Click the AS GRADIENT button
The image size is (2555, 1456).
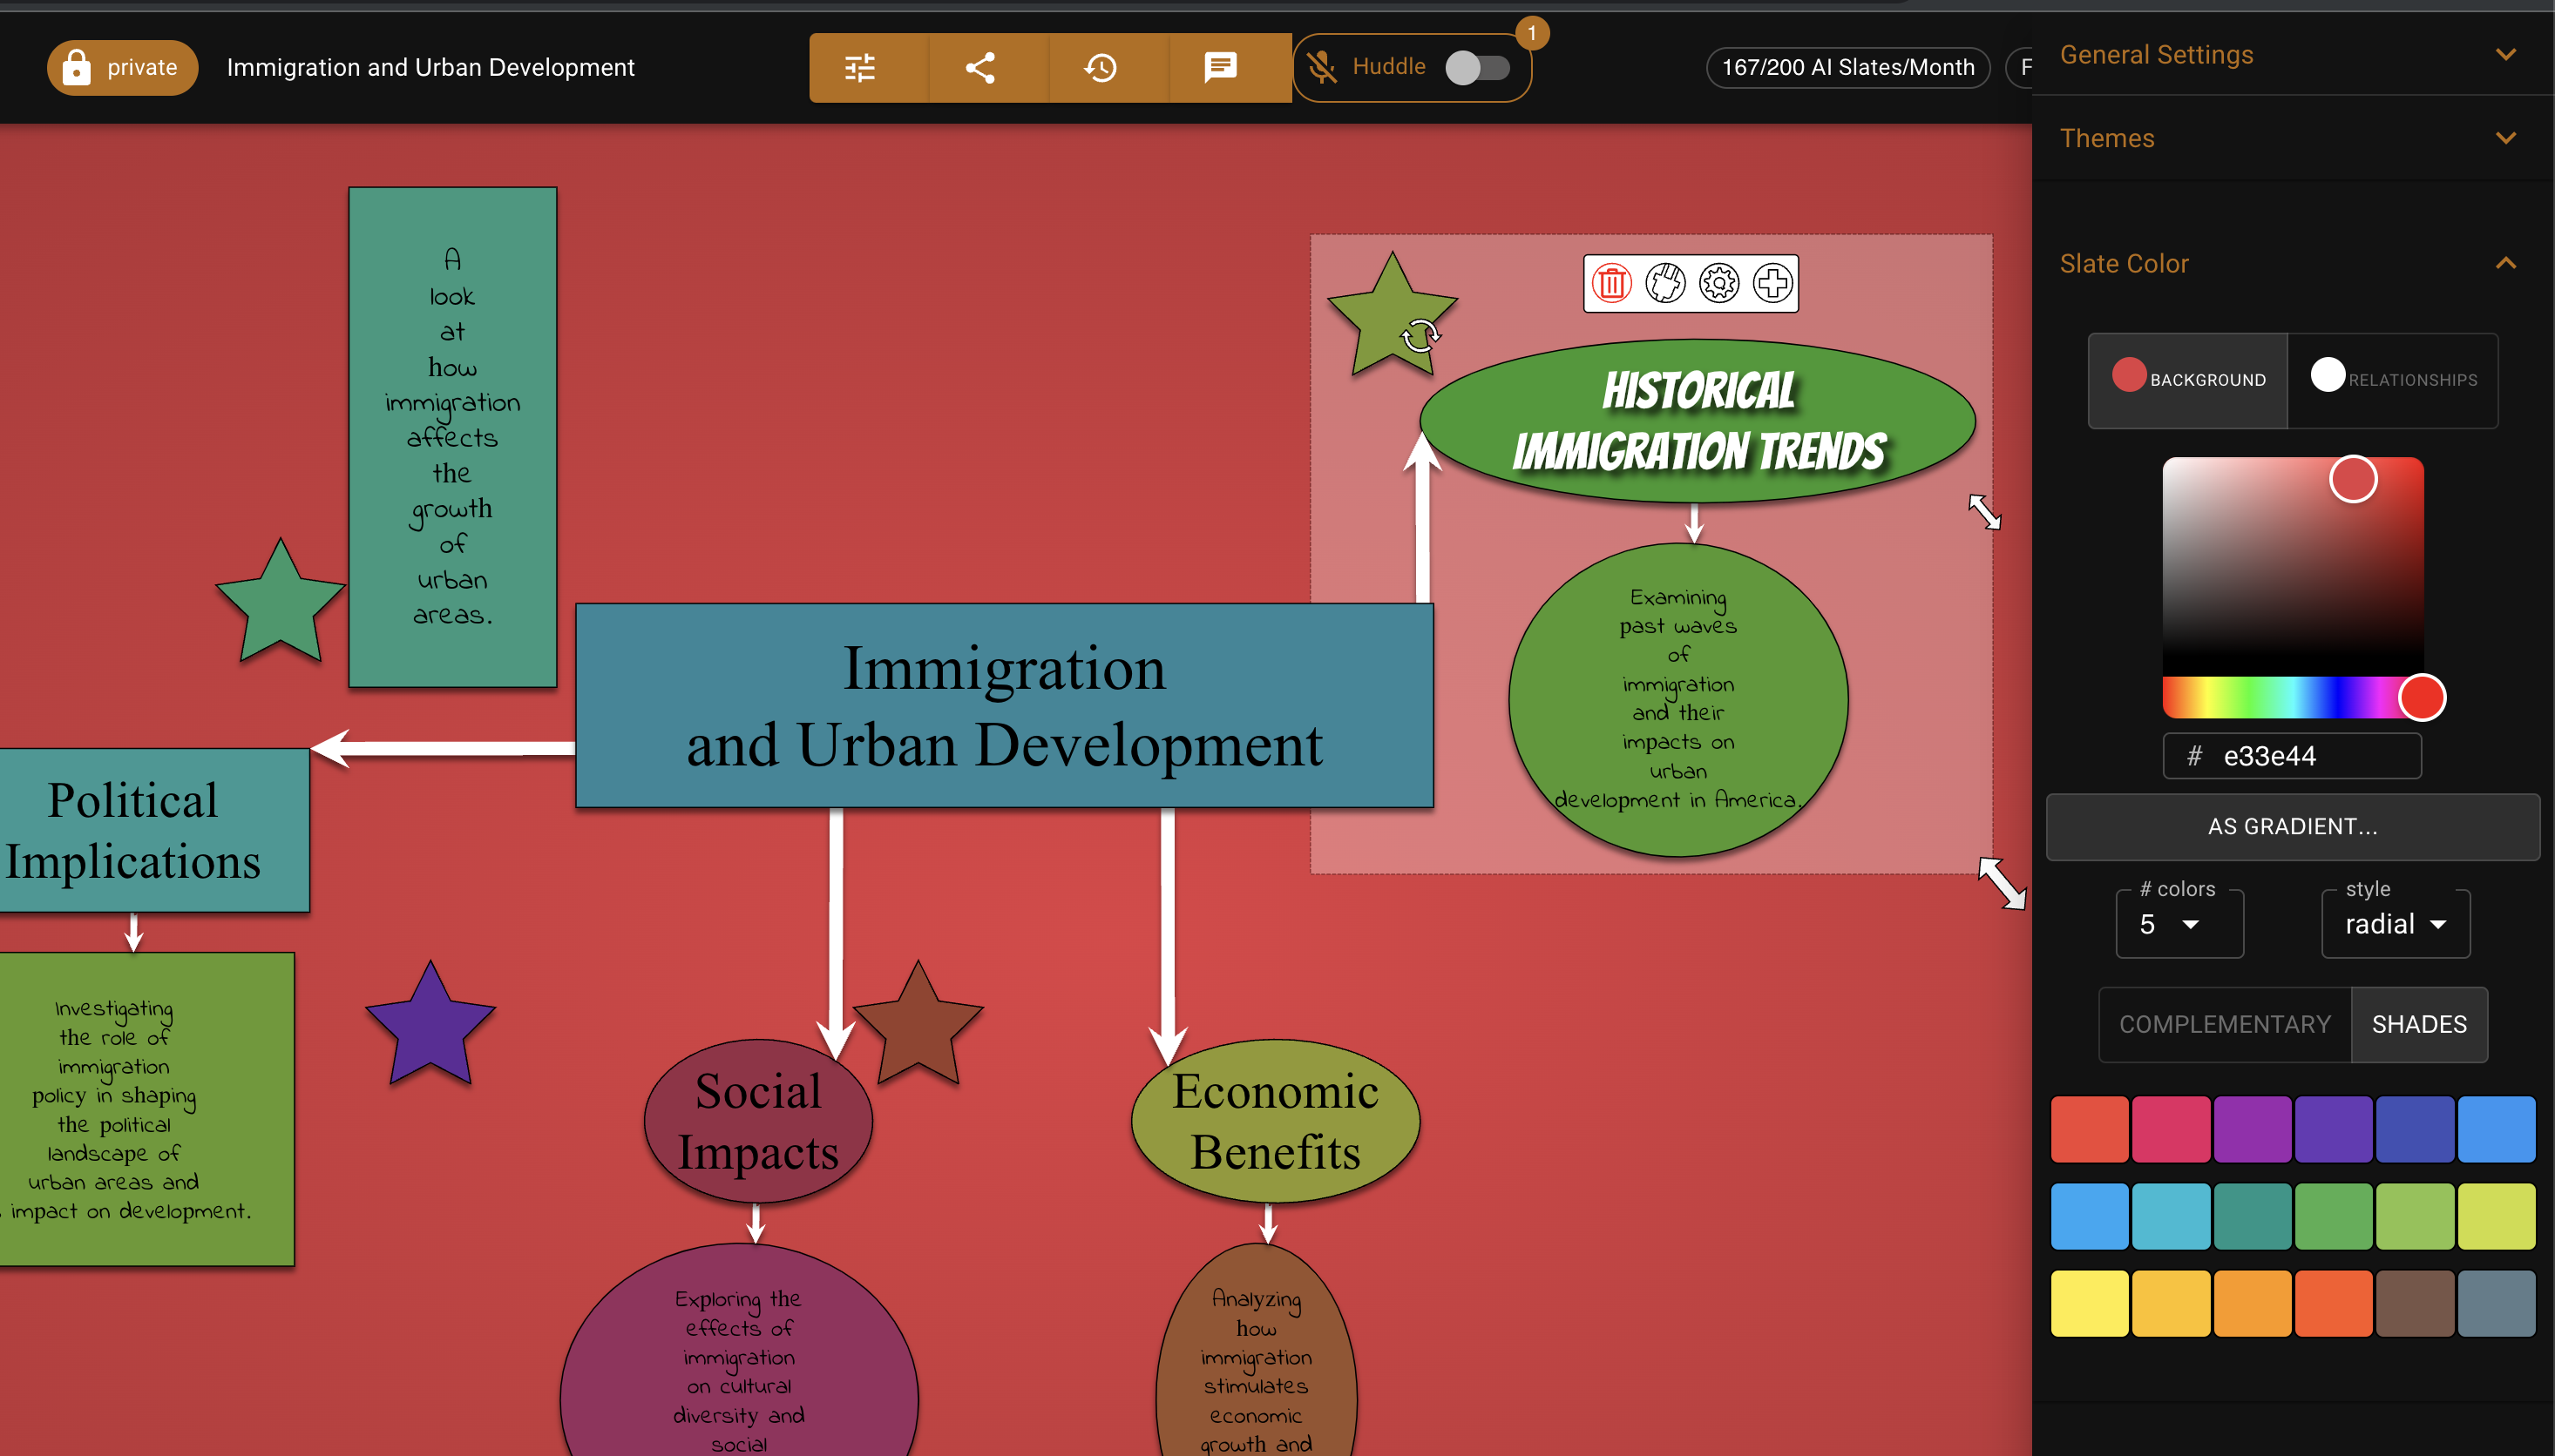tap(2292, 826)
